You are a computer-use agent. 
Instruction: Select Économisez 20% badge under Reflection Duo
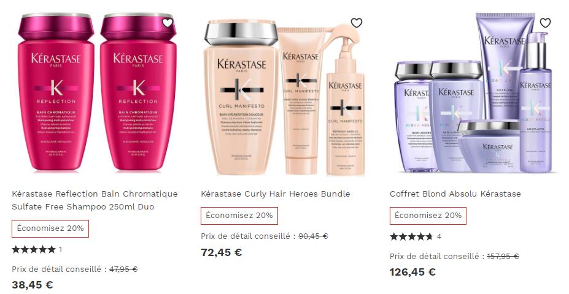coord(50,228)
